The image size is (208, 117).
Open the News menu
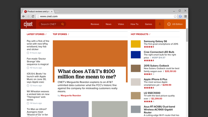108,24
